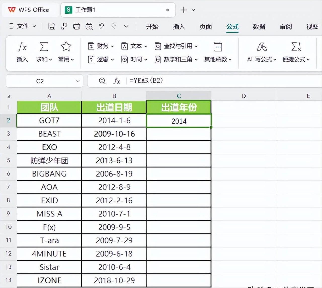Select the Sistar cell
Screen dimensions: 322x288
[49, 267]
